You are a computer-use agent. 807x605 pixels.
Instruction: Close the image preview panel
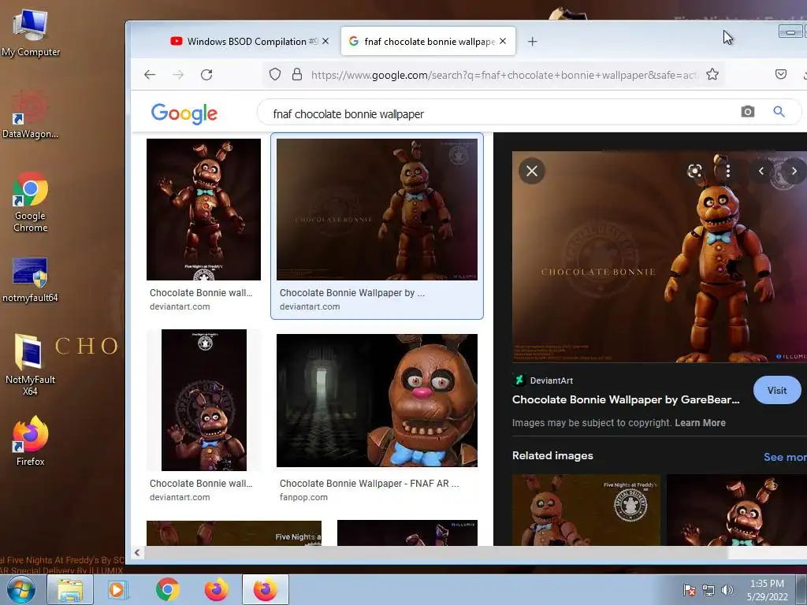point(532,171)
